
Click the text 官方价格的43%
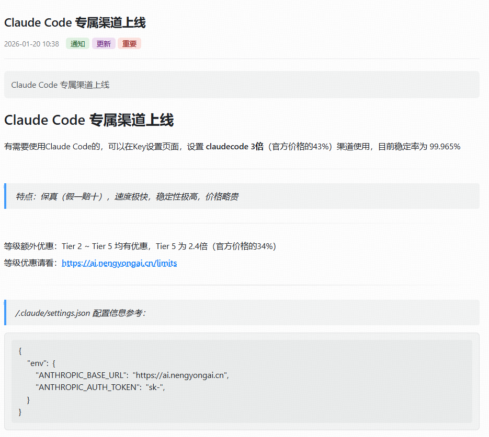click(300, 147)
